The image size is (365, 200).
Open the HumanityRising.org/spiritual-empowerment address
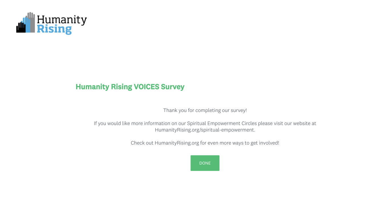click(x=204, y=130)
